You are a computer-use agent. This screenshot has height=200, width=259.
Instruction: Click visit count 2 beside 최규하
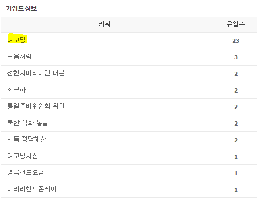tap(236, 90)
